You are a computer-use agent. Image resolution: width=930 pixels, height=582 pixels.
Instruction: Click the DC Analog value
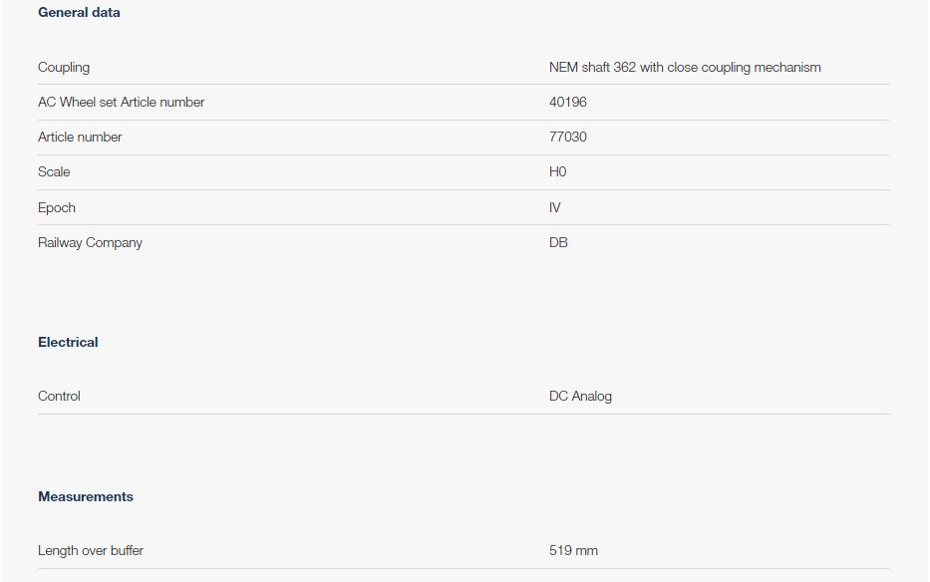click(580, 396)
